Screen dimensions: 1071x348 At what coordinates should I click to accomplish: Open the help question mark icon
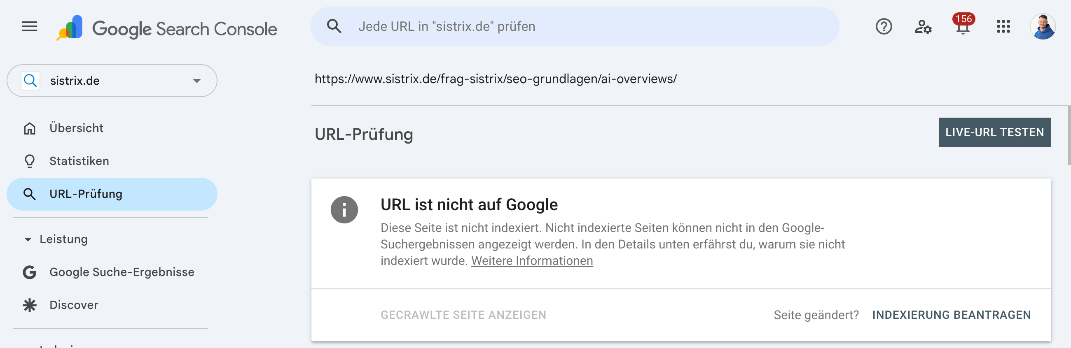pos(884,27)
